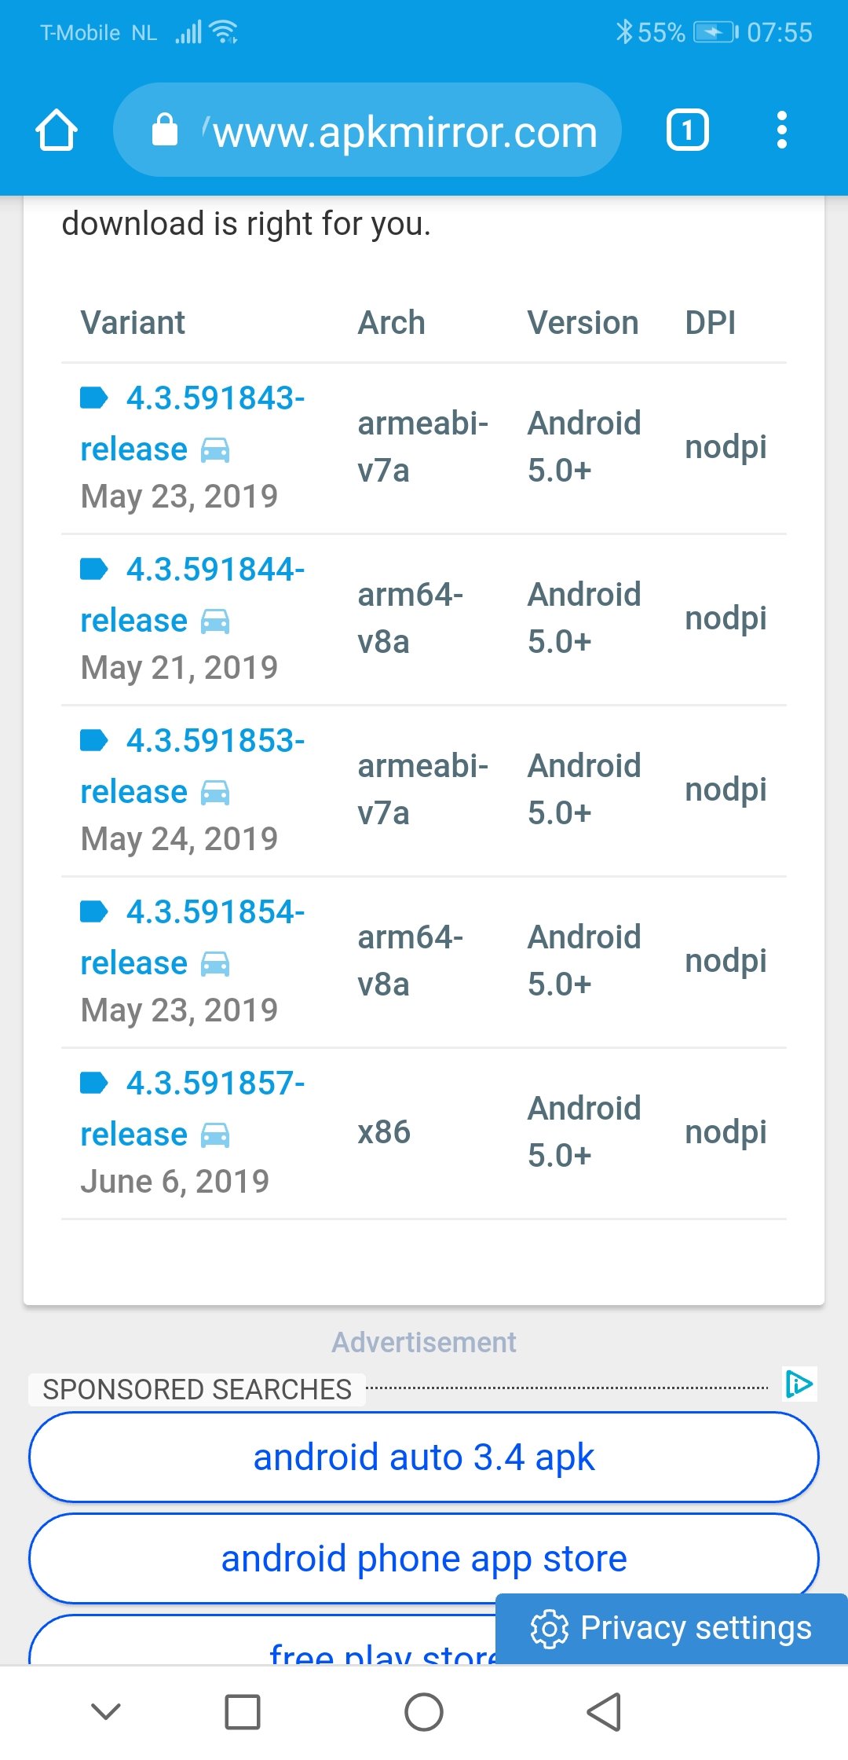Viewport: 848px width, 1760px height.
Task: Tap the AdChoices icon in sponsored searches
Action: [799, 1384]
